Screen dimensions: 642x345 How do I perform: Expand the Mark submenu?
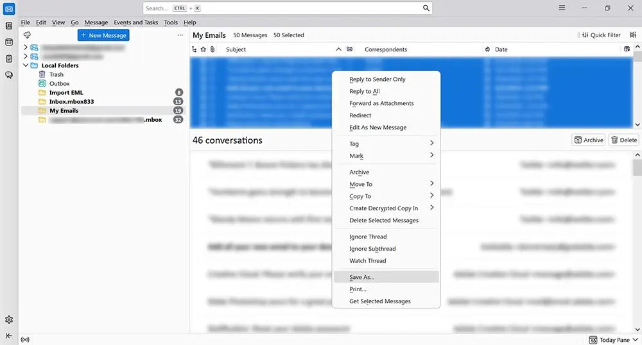(386, 156)
